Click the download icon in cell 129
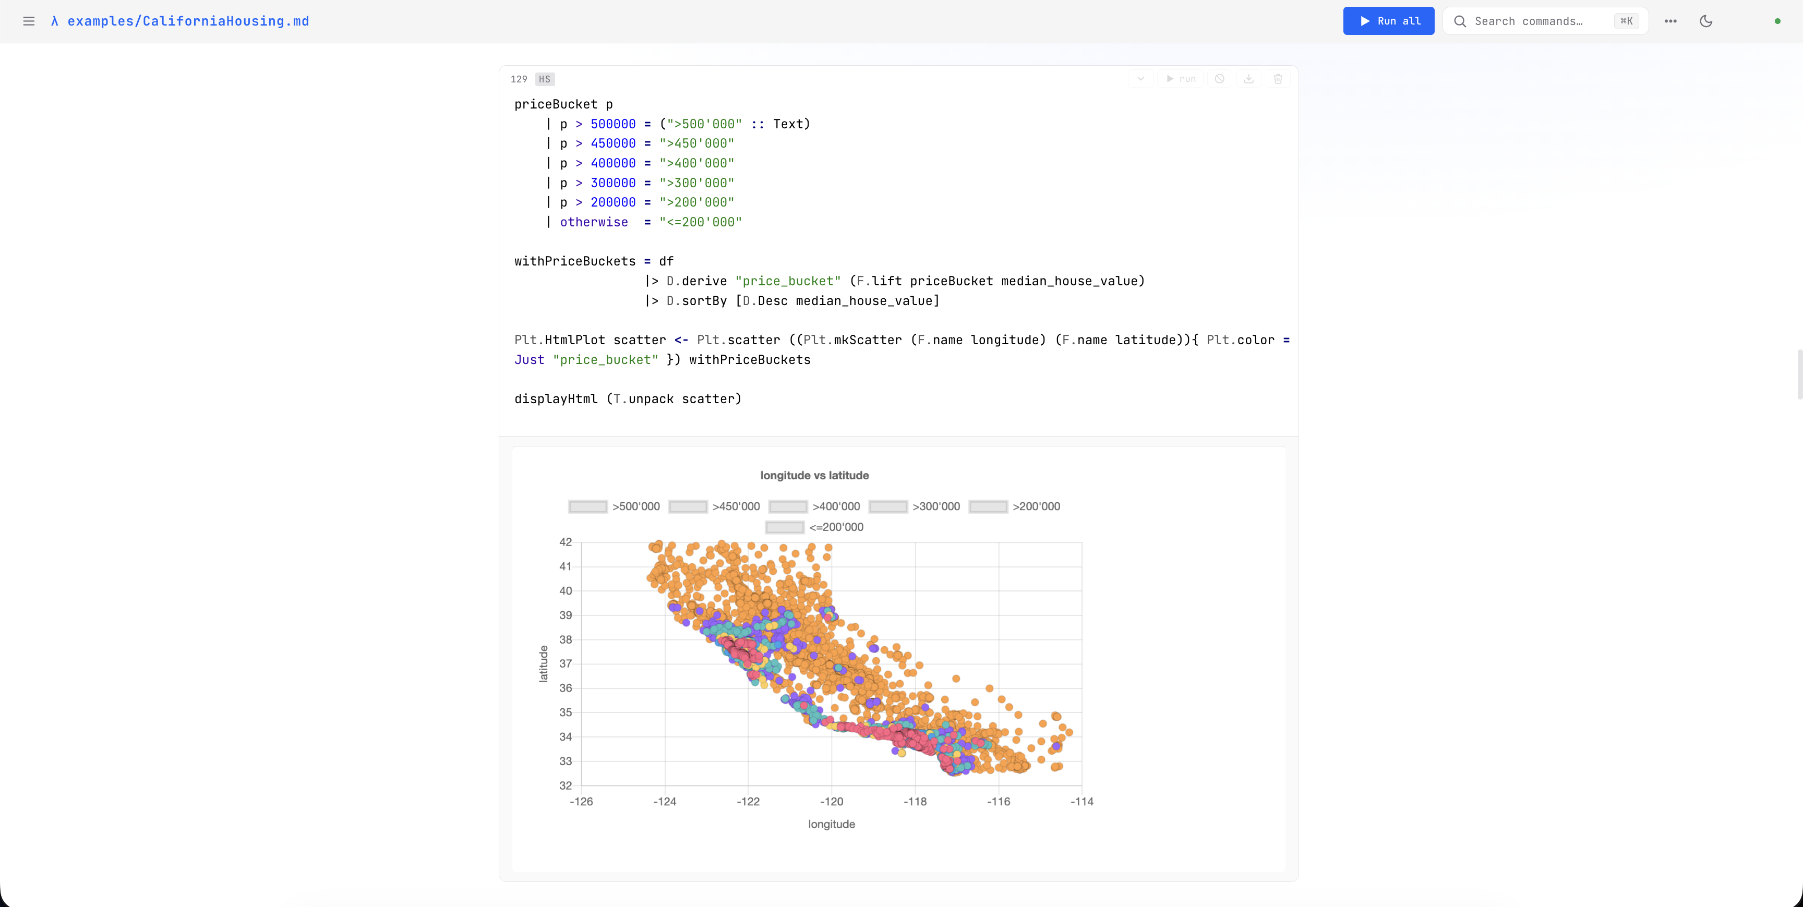This screenshot has height=907, width=1803. [1248, 79]
